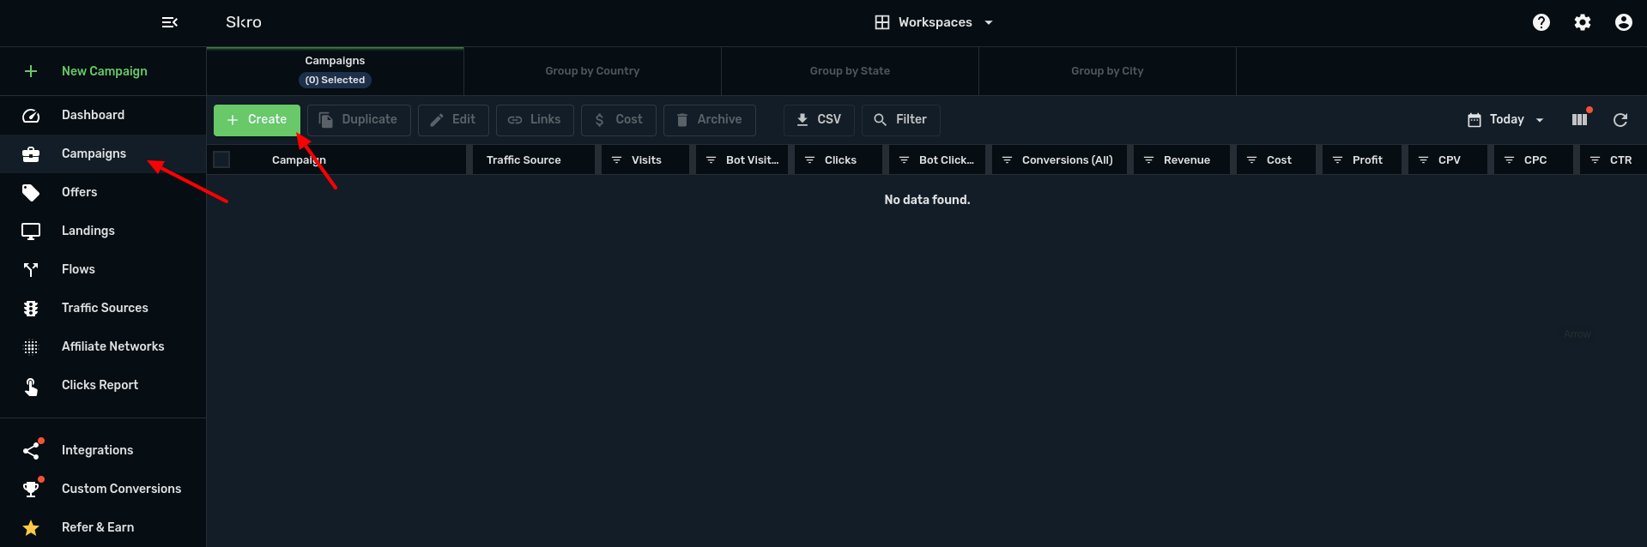1647x547 pixels.
Task: Open the Today date range dropdown
Action: click(x=1506, y=120)
